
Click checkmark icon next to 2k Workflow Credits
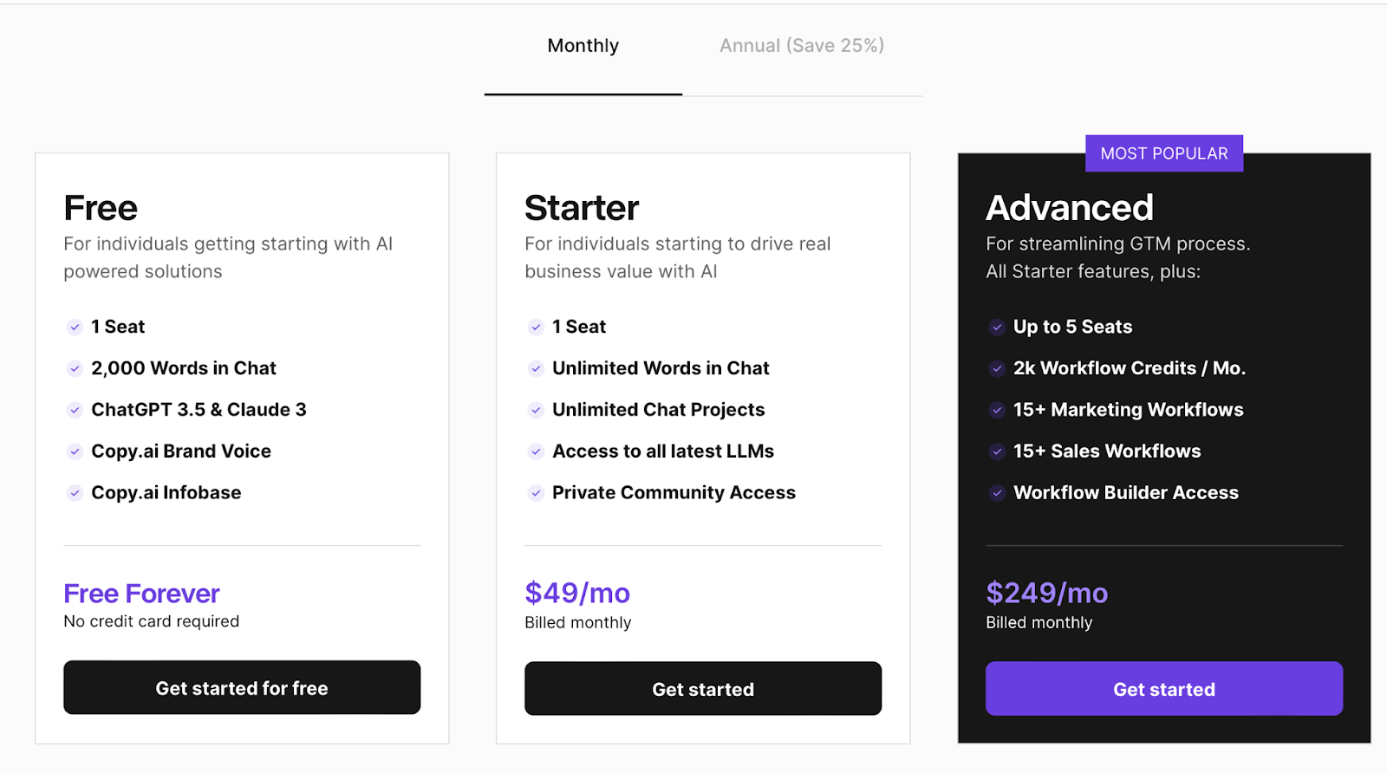(x=997, y=368)
